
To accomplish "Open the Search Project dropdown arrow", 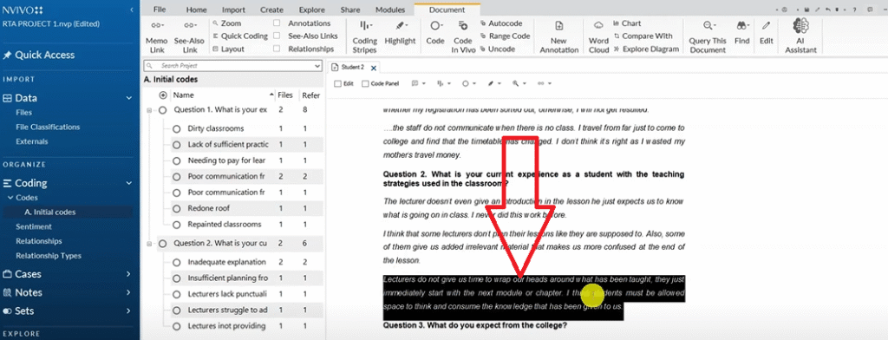I will 317,66.
